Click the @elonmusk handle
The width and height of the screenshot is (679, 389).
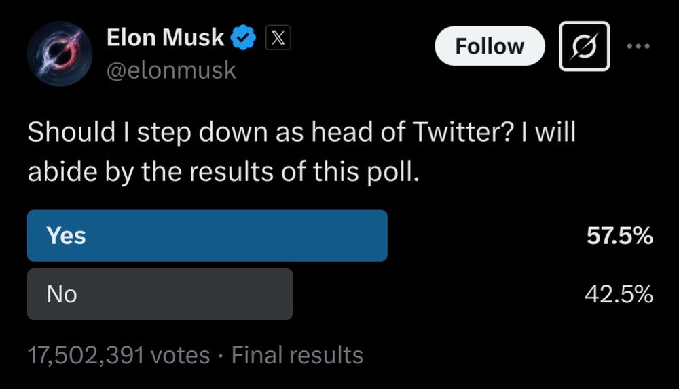pos(171,70)
